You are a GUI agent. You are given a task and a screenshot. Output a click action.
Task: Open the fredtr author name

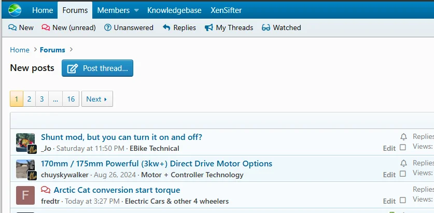(x=50, y=202)
